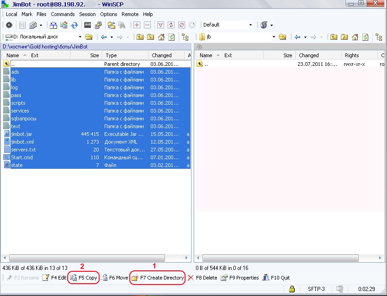Click the local Open Directory folder icon
Image resolution: width=387 pixels, height=296 pixels.
[89, 37]
